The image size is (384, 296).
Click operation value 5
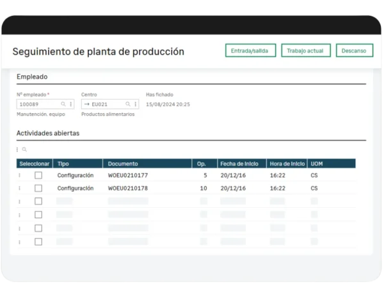click(x=205, y=175)
